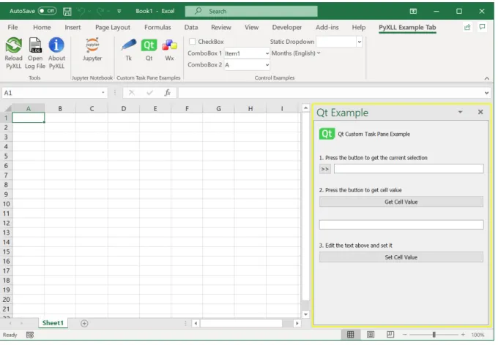The image size is (498, 345).
Task: Open the Name Box dropdown arrow
Action: pyautogui.click(x=103, y=93)
